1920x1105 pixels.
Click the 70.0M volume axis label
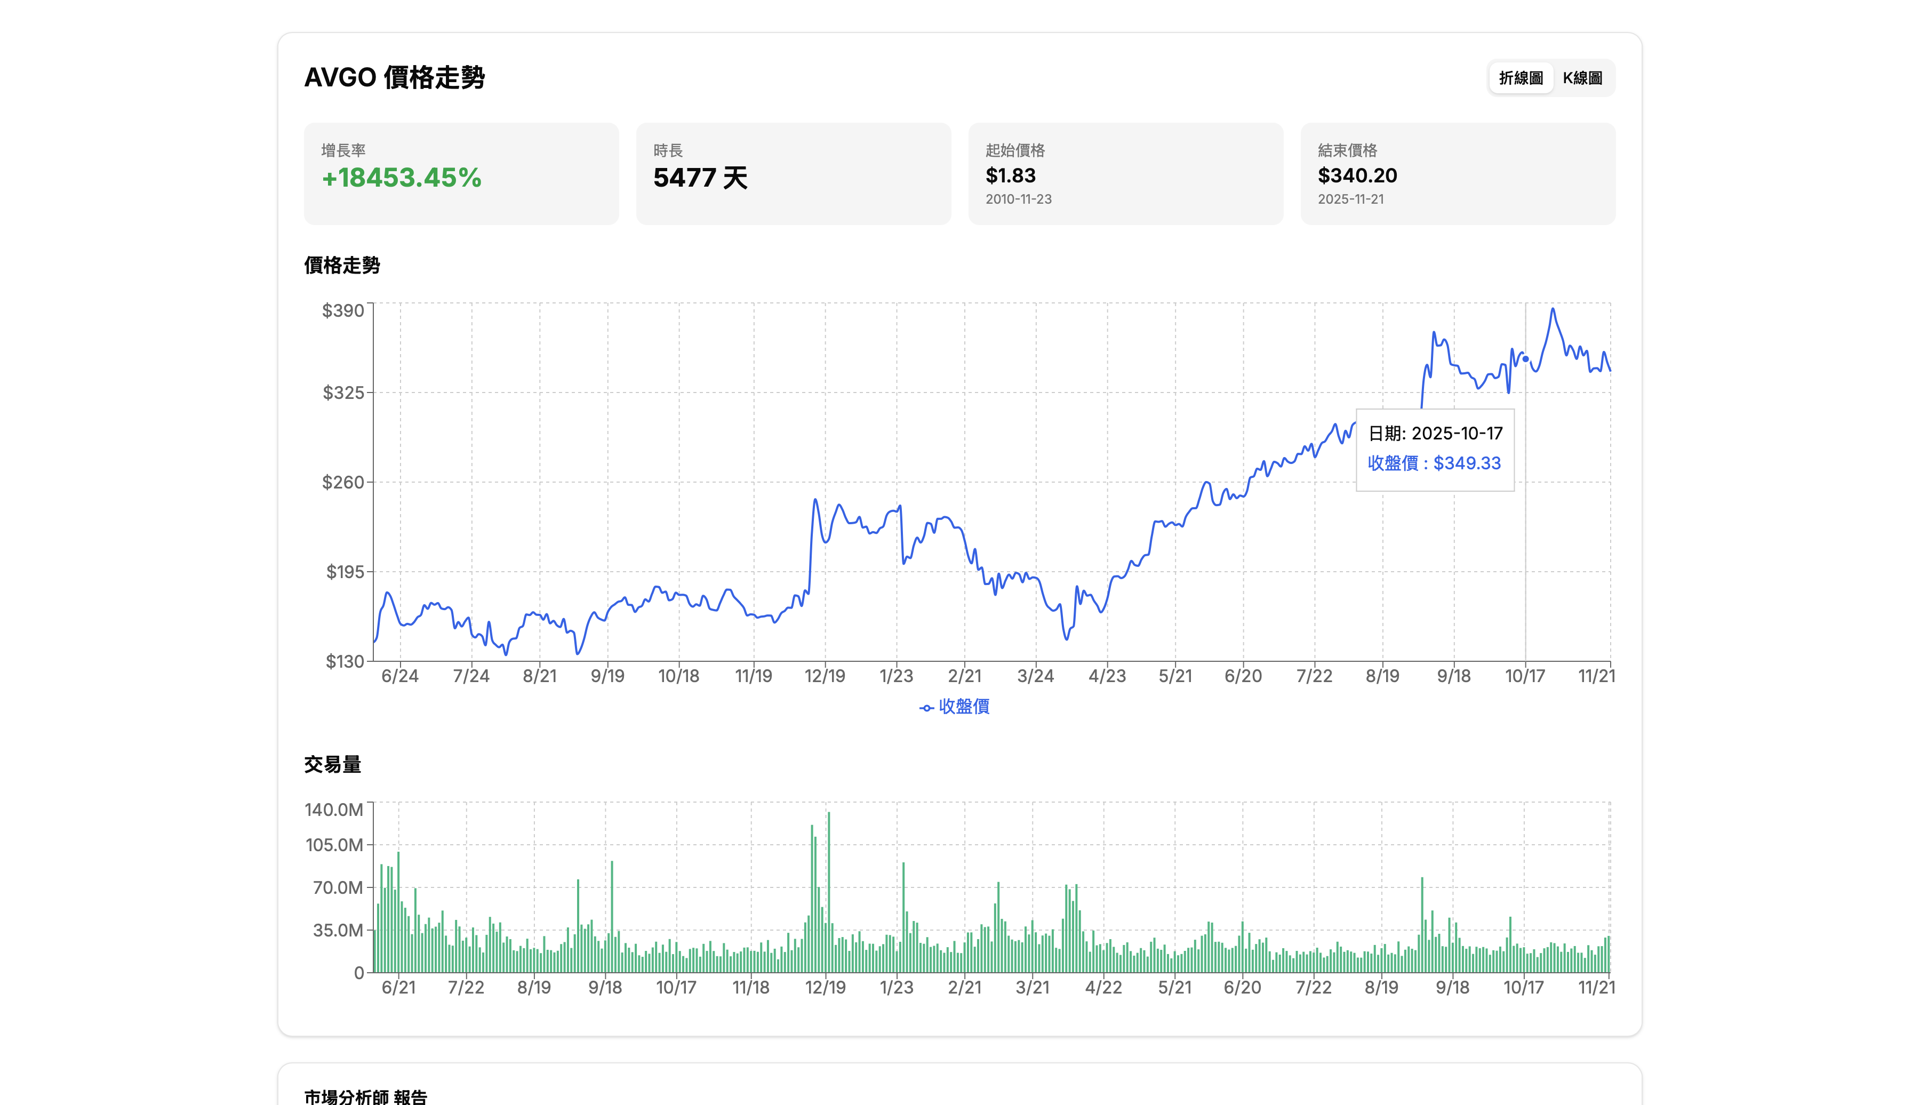coord(338,887)
